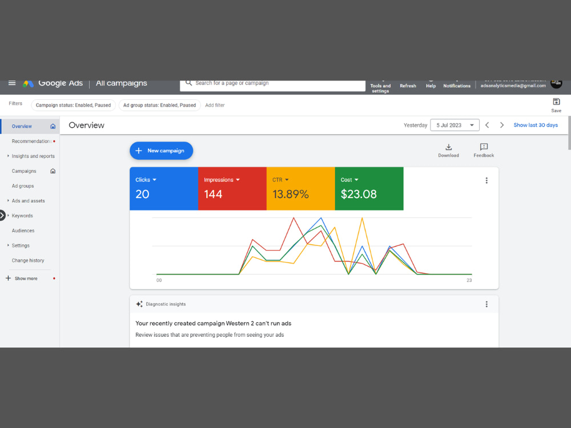The height and width of the screenshot is (428, 571).
Task: Edit Ad group status filter chip
Action: [159, 105]
